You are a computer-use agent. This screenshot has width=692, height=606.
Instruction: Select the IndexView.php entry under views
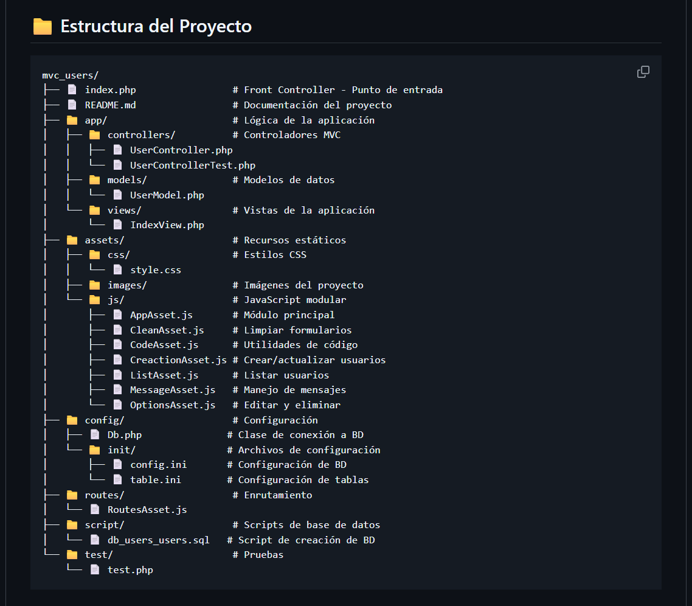click(167, 225)
